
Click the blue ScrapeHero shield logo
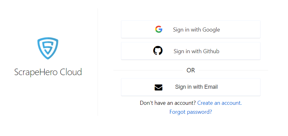pos(48,49)
